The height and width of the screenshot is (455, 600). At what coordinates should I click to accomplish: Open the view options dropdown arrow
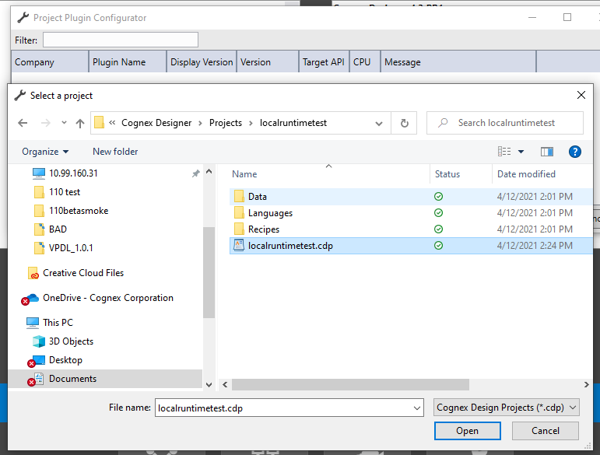point(521,152)
